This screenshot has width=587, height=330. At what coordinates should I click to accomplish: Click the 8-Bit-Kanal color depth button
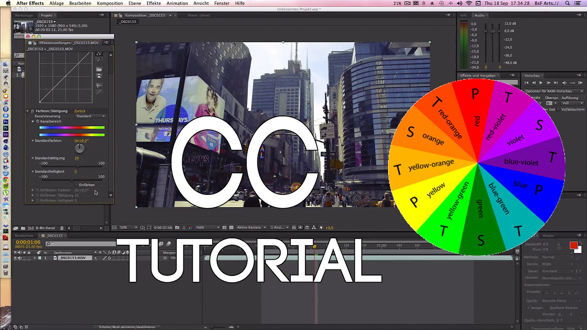[45, 228]
